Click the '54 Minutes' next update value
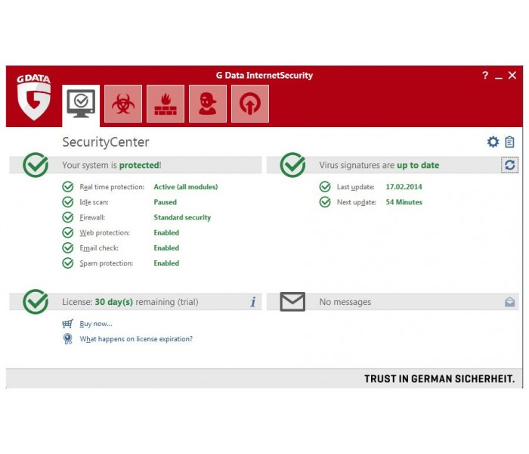The height and width of the screenshot is (454, 529). tap(404, 202)
